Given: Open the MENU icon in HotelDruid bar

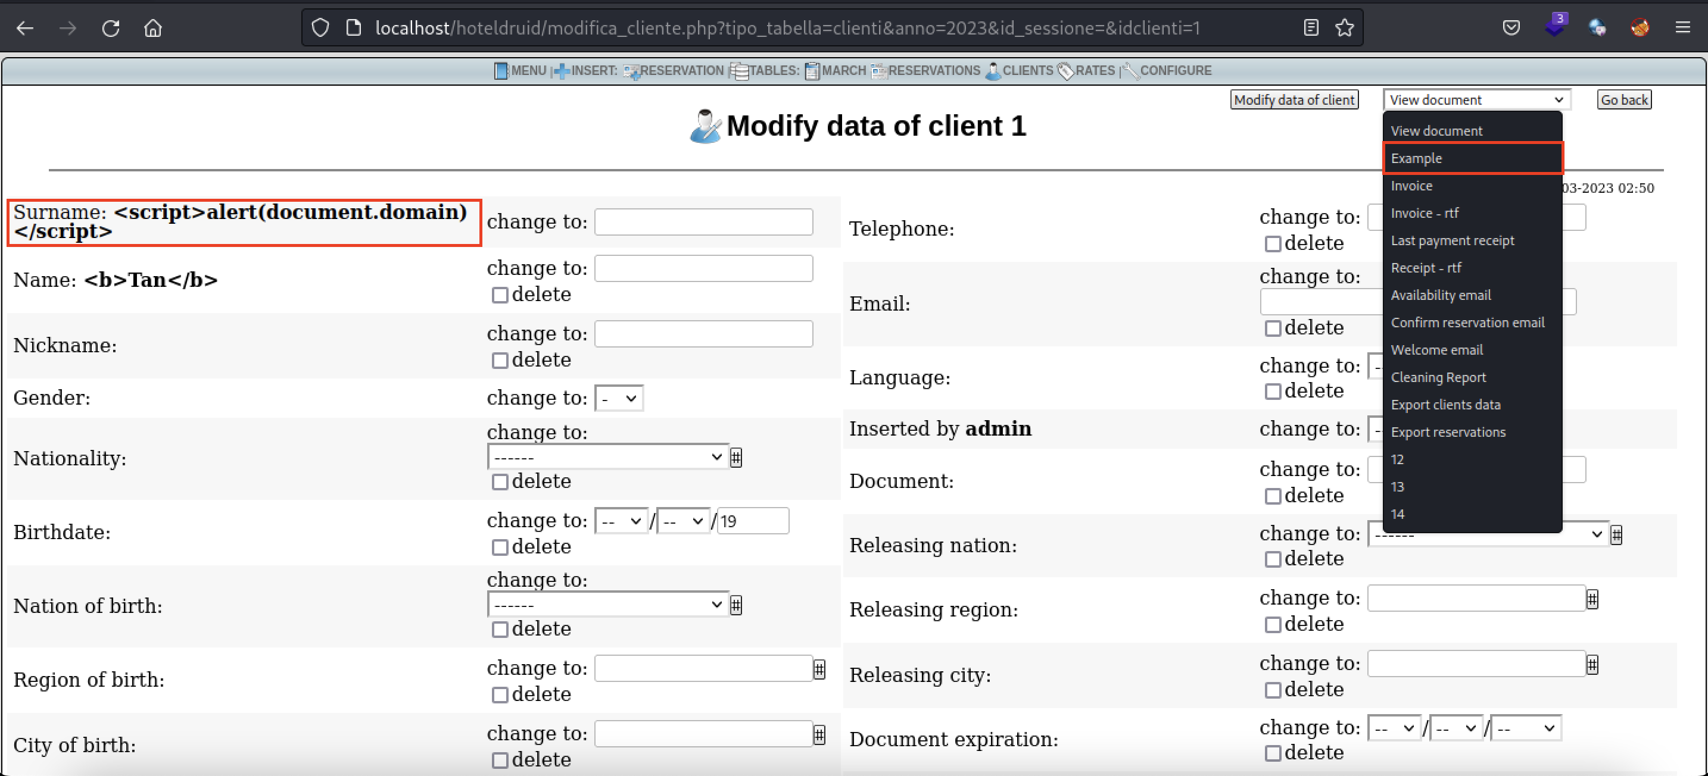Looking at the screenshot, I should tap(501, 71).
